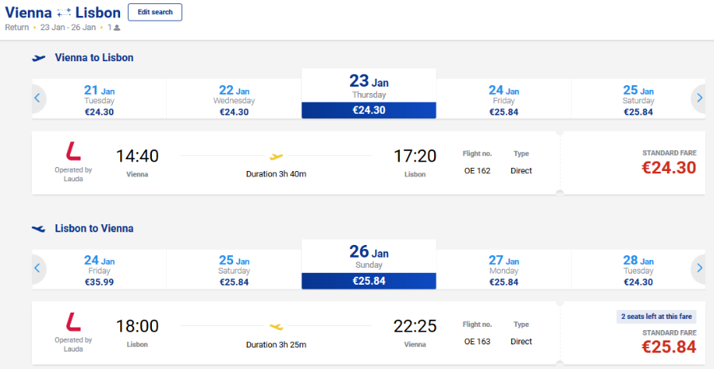The width and height of the screenshot is (714, 369).
Task: Select 21 Jan Tuesday outbound date
Action: (x=99, y=99)
